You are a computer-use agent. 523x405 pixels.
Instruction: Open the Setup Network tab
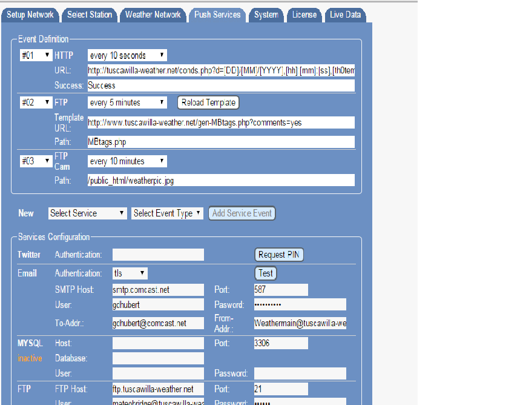point(30,15)
